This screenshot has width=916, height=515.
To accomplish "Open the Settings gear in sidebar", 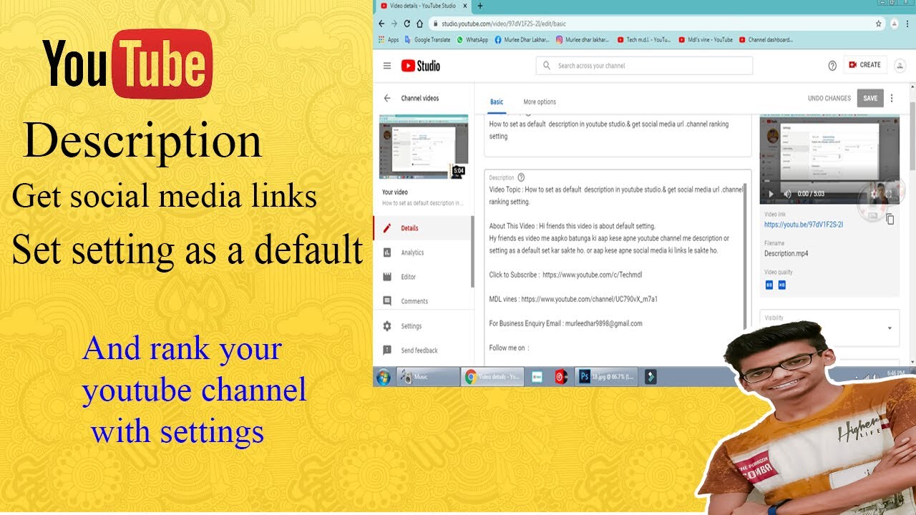I will (x=387, y=326).
